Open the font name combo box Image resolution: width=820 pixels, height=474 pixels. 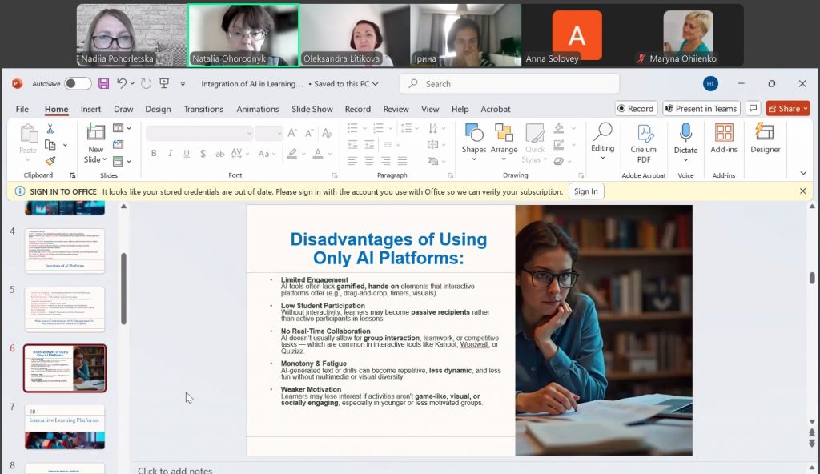coord(199,133)
